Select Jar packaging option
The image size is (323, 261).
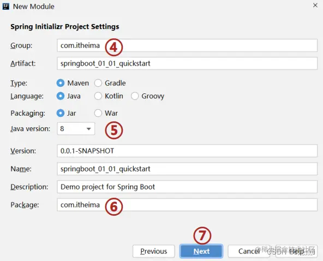[x=61, y=113]
